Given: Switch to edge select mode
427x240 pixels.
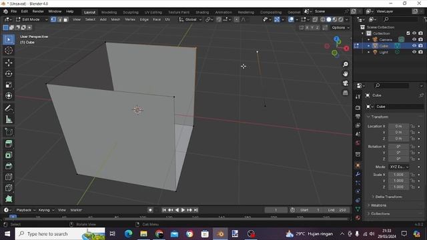Looking at the screenshot, I should coord(59,19).
